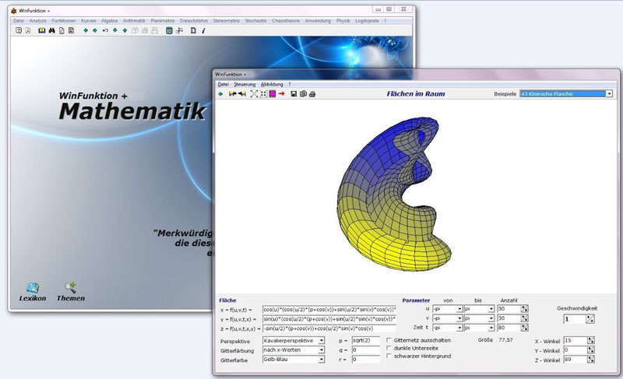Click the magenta film animation icon
Image resolution: width=623 pixels, height=379 pixels.
[x=273, y=94]
